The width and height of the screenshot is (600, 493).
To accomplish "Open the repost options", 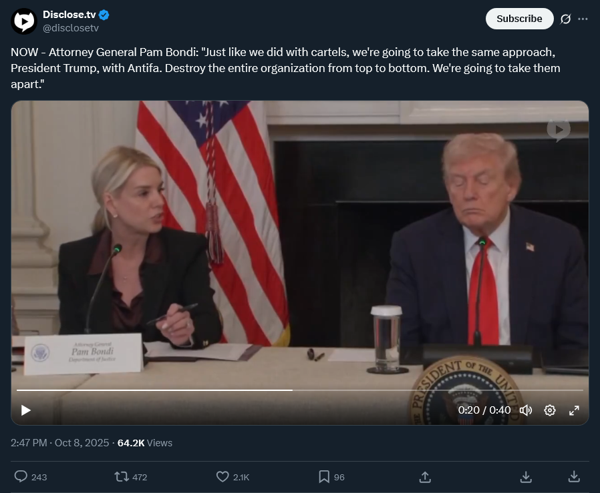I will pyautogui.click(x=122, y=476).
